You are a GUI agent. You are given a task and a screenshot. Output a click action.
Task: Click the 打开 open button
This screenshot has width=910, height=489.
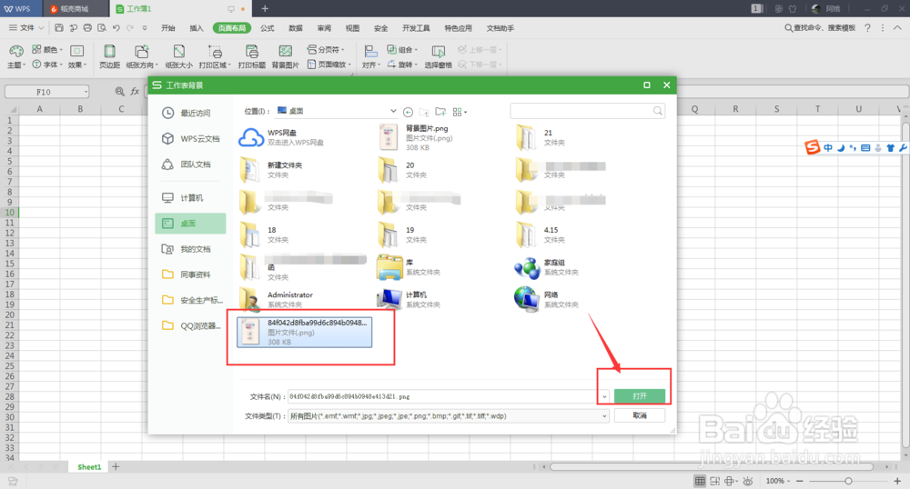pos(640,395)
